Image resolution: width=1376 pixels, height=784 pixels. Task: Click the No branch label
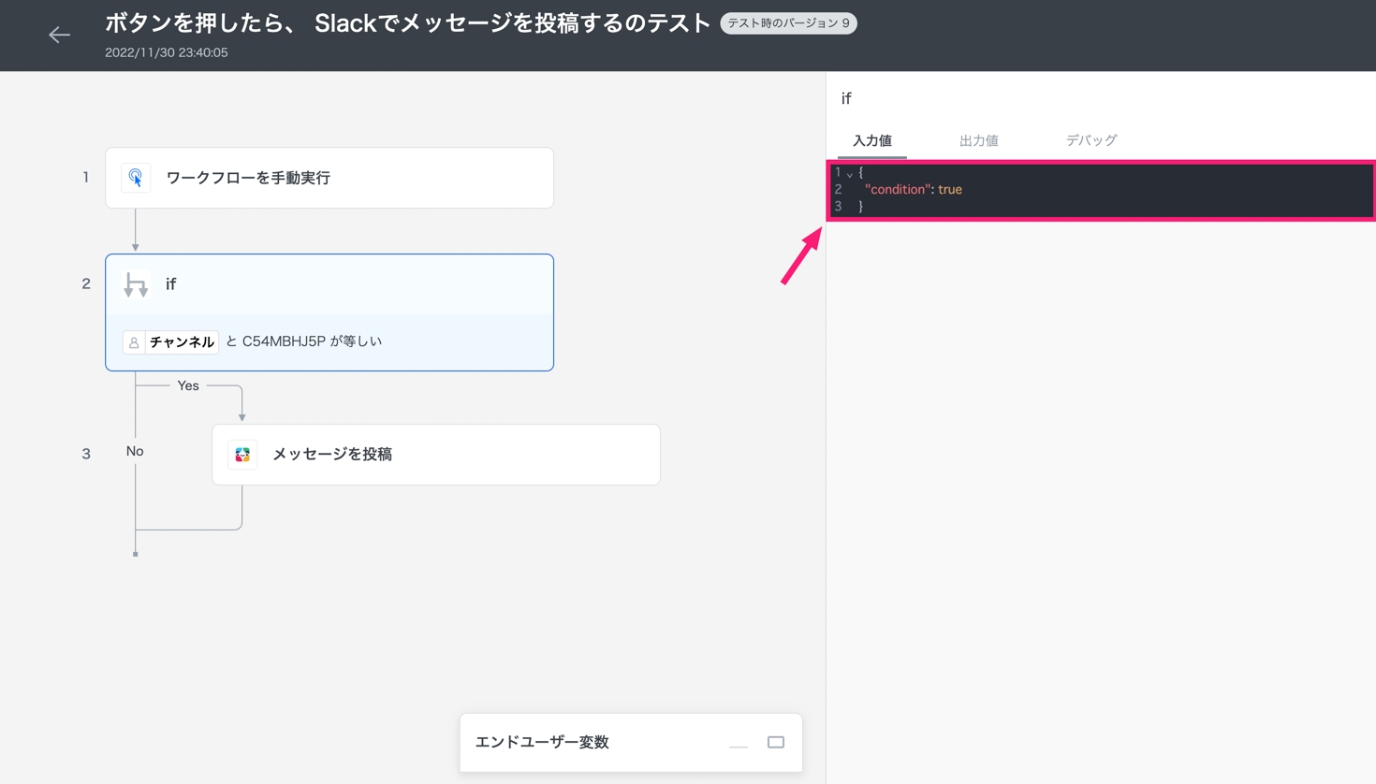tap(135, 451)
